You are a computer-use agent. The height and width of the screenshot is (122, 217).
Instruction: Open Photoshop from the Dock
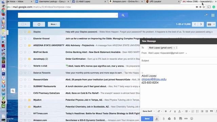pos(3,74)
